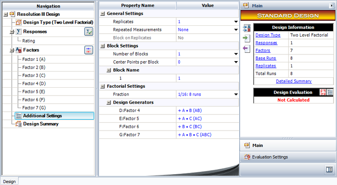Screen dimensions: 337x185
Task: Open the Fraction dropdown arrow
Action: (236, 94)
